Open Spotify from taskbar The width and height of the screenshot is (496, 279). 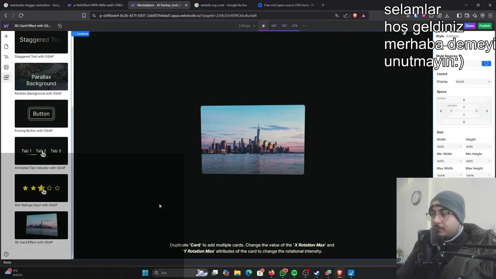pyautogui.click(x=294, y=273)
